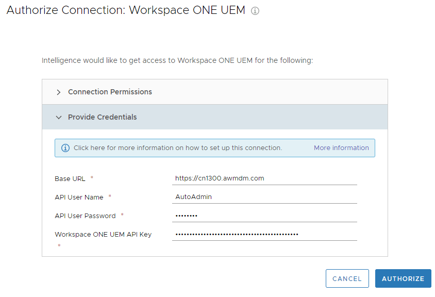The height and width of the screenshot is (297, 435).
Task: Click the API User Password label
Action: (85, 216)
